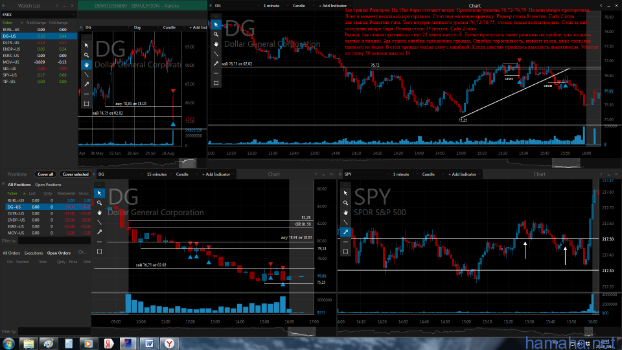Screen dimensions: 622x350
Task: Open 1 minute dropdown in SPY chart
Action: 404,174
